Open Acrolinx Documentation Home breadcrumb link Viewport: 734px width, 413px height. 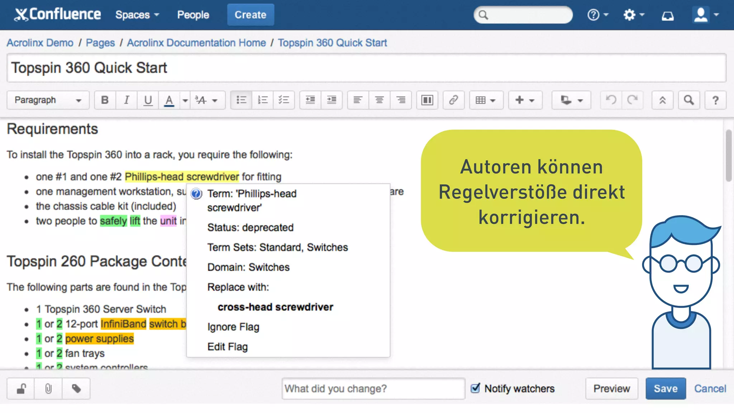click(x=196, y=43)
